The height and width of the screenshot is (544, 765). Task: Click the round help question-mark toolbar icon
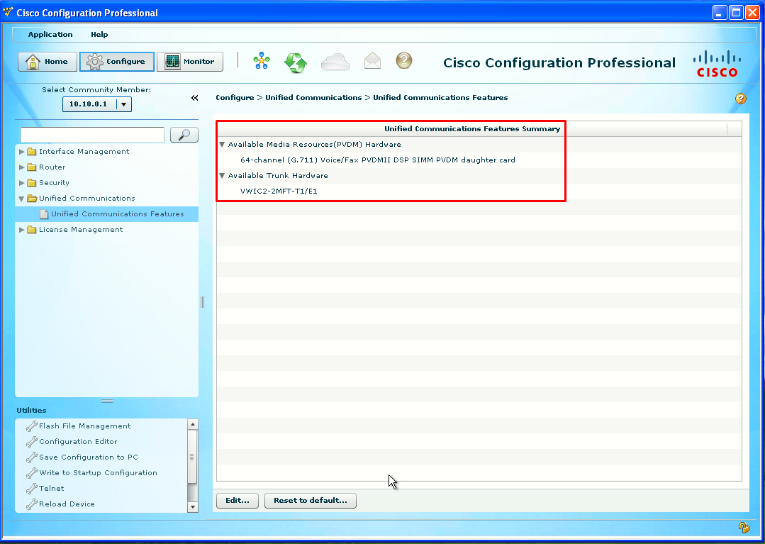coord(404,60)
